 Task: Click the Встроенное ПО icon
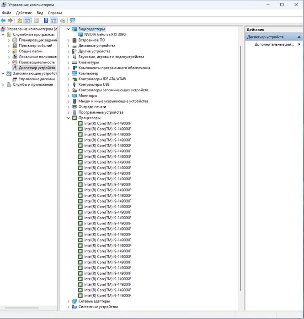click(75, 40)
